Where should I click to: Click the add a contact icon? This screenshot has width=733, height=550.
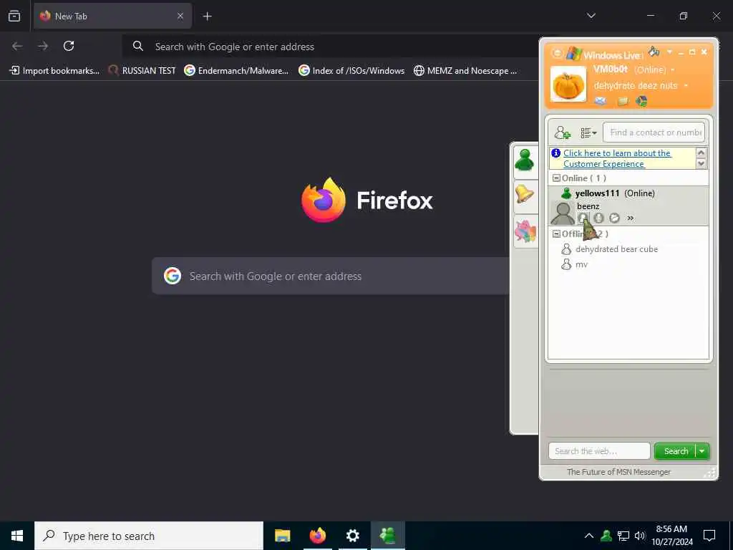coord(563,132)
